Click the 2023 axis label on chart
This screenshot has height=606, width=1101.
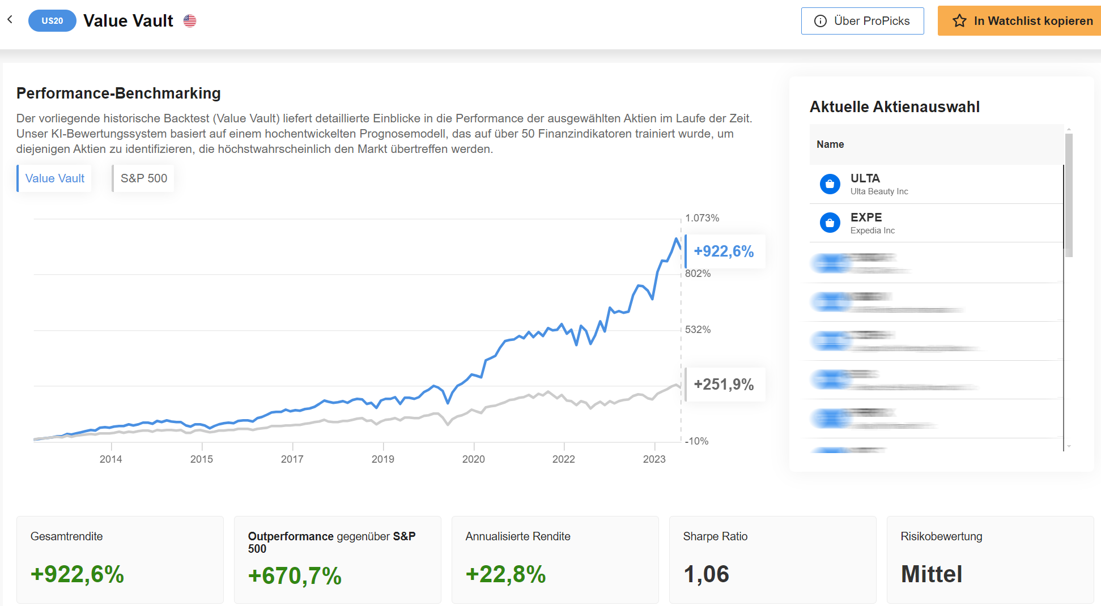coord(654,459)
